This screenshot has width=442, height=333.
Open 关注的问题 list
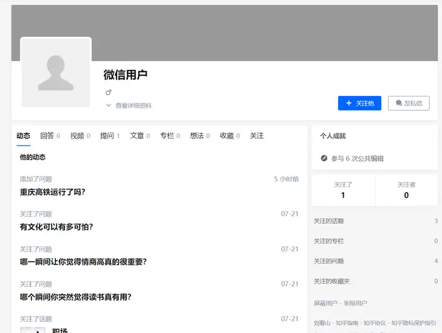click(376, 261)
